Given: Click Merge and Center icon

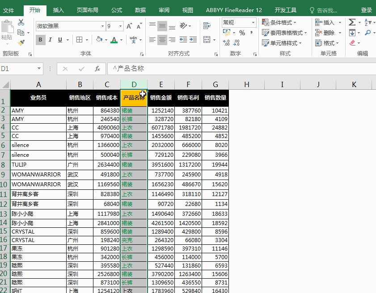Looking at the screenshot, I should pos(207,40).
